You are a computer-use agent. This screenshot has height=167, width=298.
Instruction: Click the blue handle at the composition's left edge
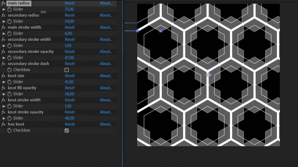click(137, 31)
